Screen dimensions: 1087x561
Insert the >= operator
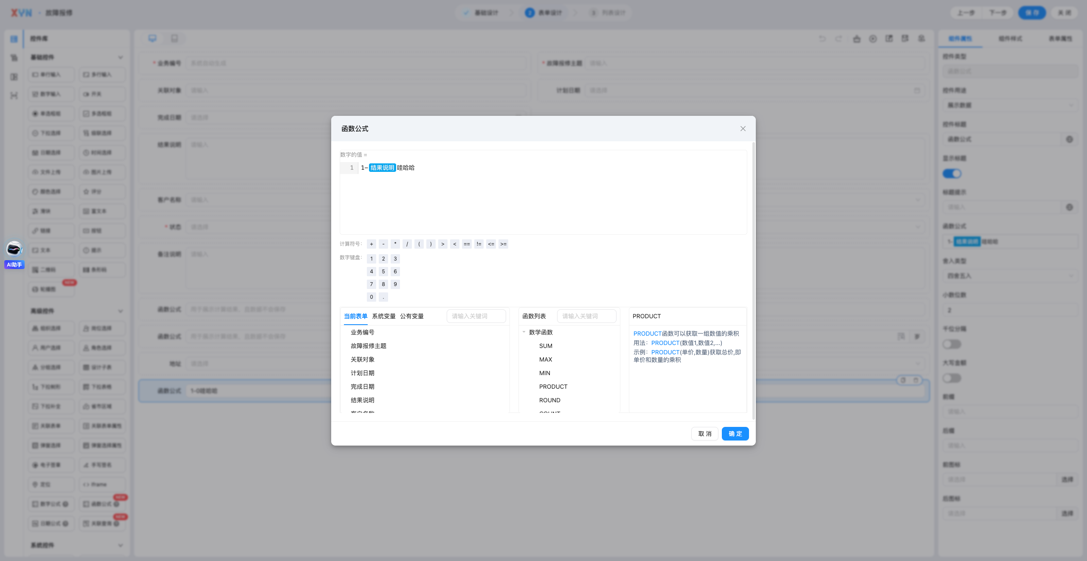click(504, 244)
